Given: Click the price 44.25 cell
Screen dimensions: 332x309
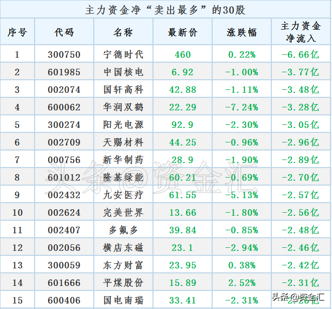Looking at the screenshot, I should point(183,142).
